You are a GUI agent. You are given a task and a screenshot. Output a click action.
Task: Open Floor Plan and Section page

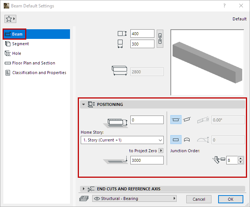click(x=37, y=63)
